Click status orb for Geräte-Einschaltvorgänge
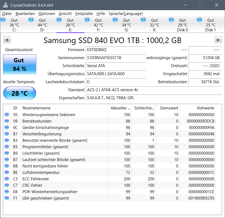 (7, 127)
